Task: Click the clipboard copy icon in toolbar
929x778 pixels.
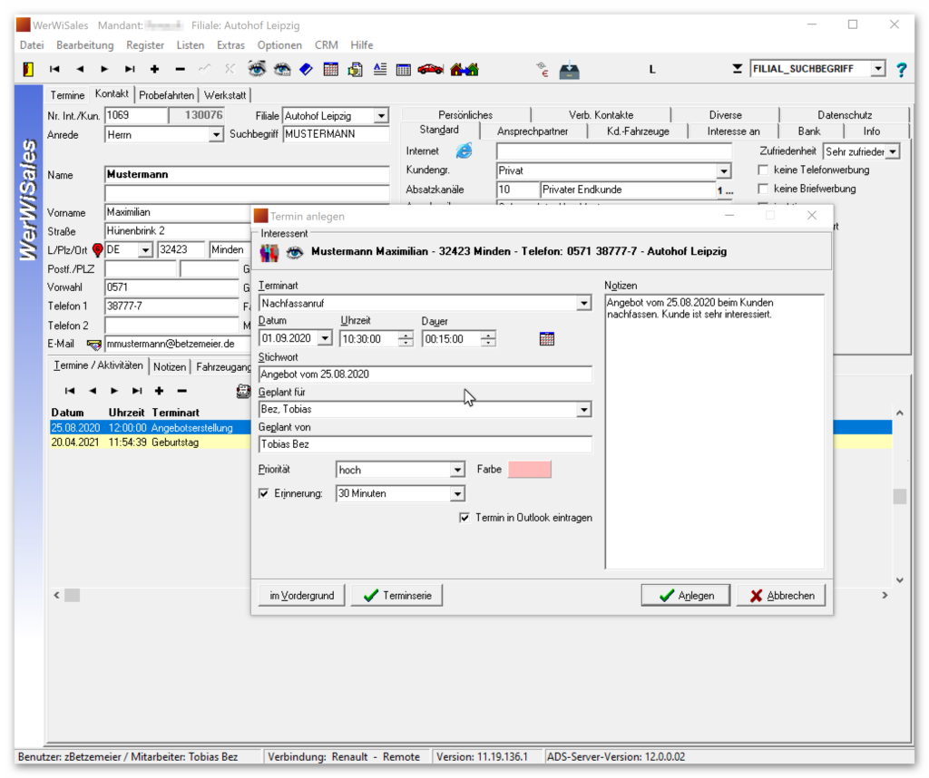Action: 355,69
